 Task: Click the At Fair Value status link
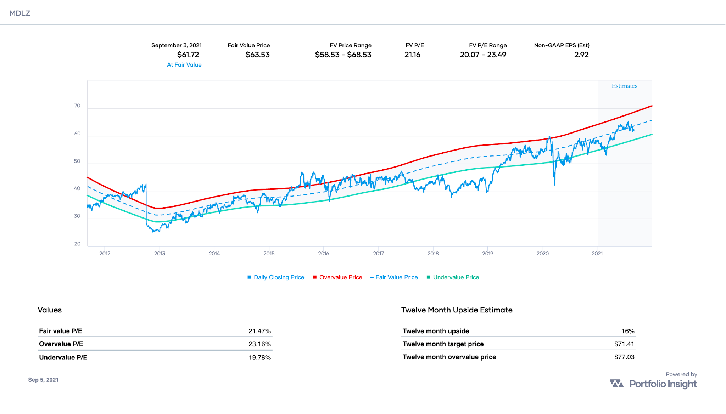(x=184, y=65)
